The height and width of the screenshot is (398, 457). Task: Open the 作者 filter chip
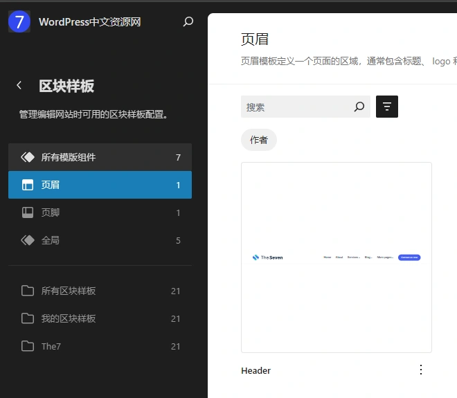click(259, 140)
